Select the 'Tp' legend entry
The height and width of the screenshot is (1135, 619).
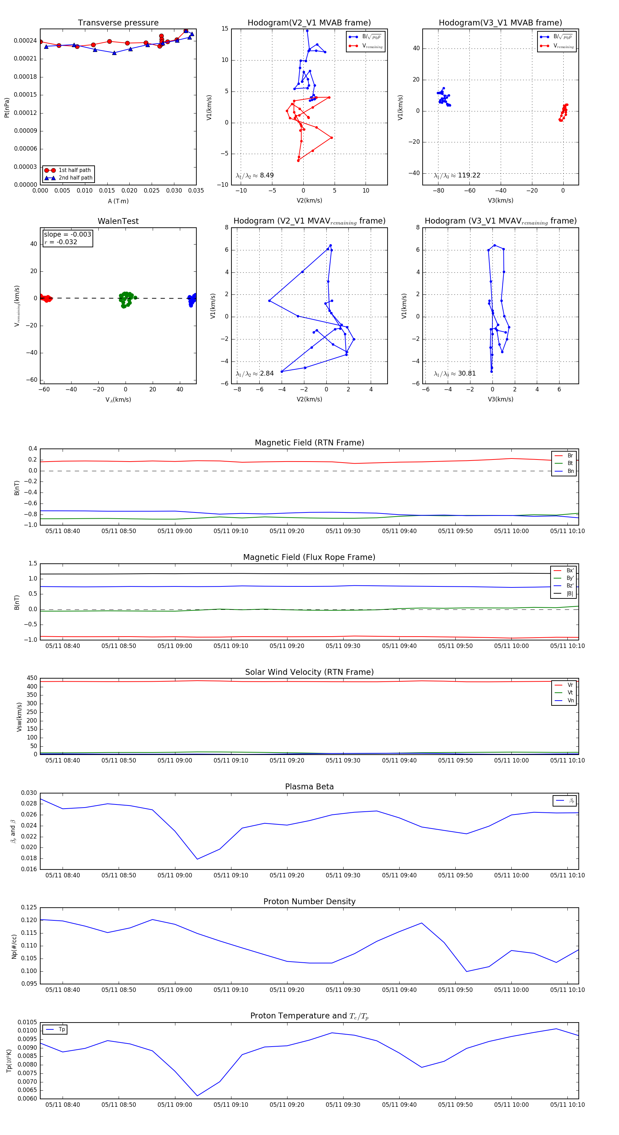tap(56, 1029)
